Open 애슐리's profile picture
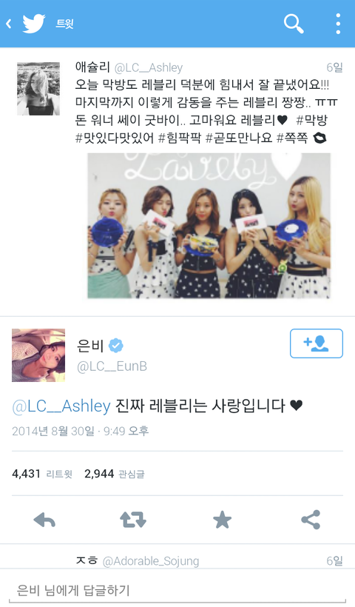Image resolution: width=355 pixels, height=607 pixels. coord(38,89)
